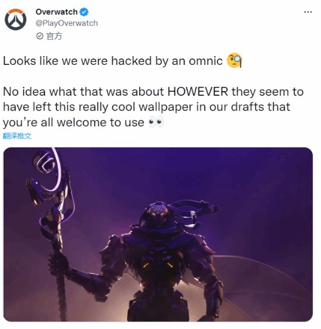Open the Overwatch profile avatar logo
The height and width of the screenshot is (329, 321).
[16, 19]
